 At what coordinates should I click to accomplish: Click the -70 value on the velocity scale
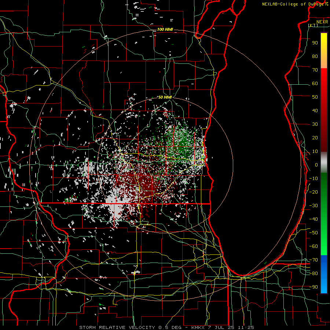pyautogui.click(x=313, y=260)
